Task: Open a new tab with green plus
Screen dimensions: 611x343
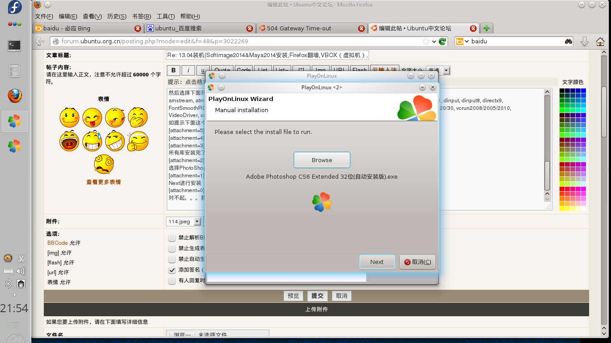Action: (487, 28)
